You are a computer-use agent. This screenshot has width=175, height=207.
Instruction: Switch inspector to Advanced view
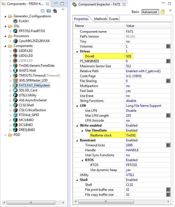click(x=150, y=12)
